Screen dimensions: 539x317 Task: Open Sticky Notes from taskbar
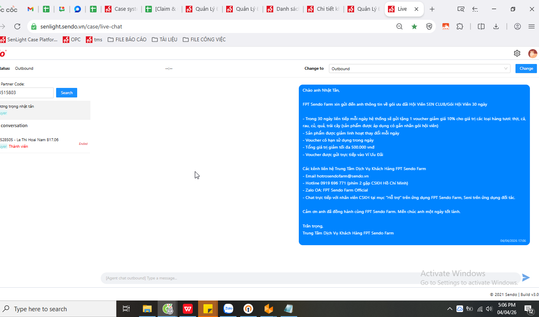(208, 309)
